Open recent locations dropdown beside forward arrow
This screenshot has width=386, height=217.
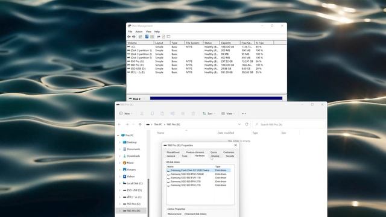pyautogui.click(x=133, y=125)
